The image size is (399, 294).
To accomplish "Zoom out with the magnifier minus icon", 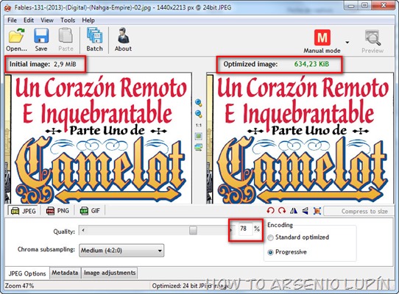I will [199, 114].
